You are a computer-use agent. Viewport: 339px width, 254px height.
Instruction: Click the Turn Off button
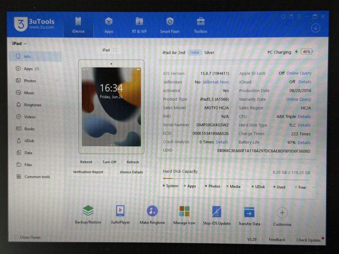pyautogui.click(x=109, y=162)
